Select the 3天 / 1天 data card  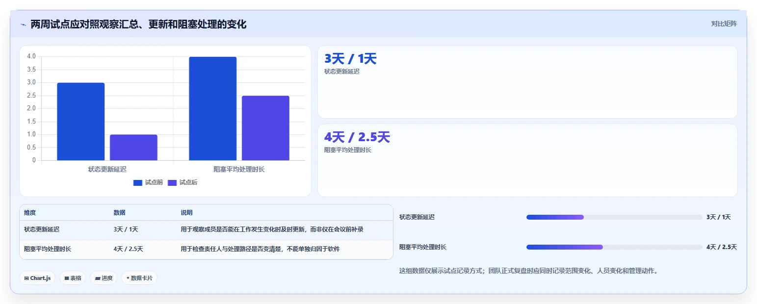(527, 82)
